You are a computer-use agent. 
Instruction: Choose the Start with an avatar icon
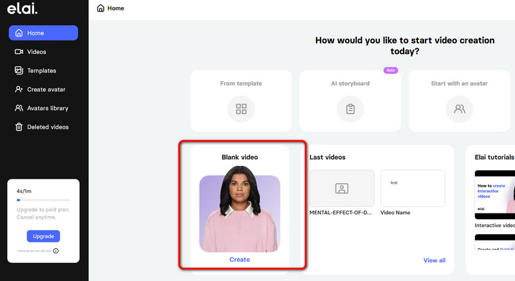pyautogui.click(x=460, y=109)
